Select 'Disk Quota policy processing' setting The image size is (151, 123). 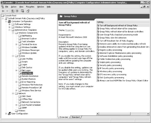coord(112,78)
